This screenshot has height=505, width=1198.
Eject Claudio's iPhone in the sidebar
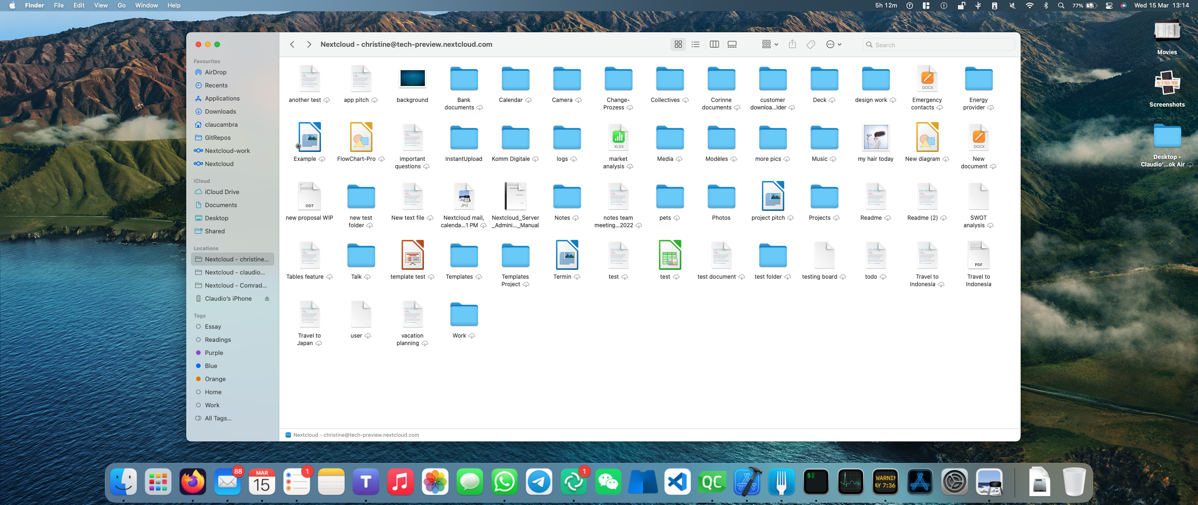(267, 298)
